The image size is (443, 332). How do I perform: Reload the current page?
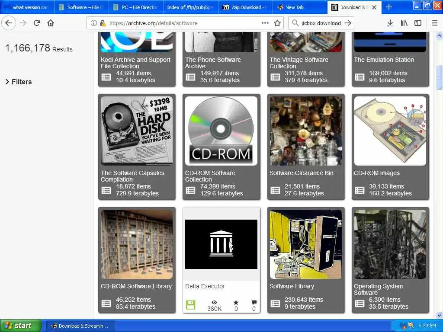(x=37, y=23)
